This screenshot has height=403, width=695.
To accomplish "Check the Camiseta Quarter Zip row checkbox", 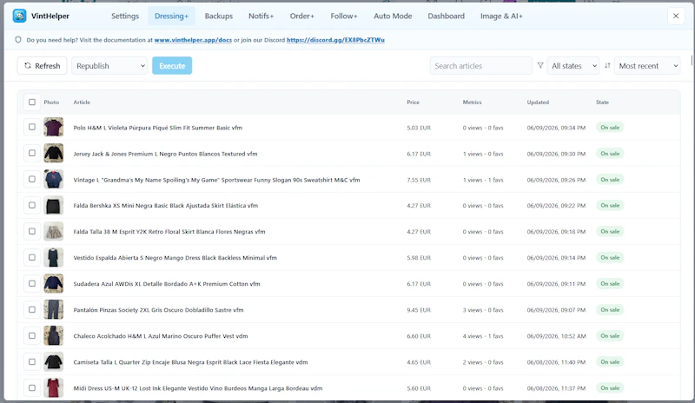I will [32, 362].
